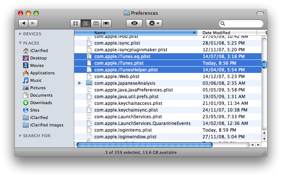Click the 03/06/08, 2:35 AM date cell
Screen dimensions: 282x177
(x=224, y=83)
